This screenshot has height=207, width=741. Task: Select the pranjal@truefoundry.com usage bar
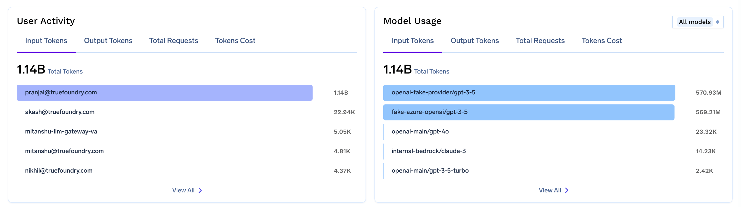165,93
